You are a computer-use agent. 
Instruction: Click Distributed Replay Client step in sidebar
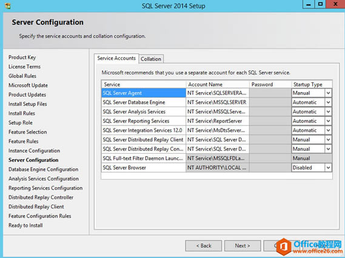click(x=36, y=207)
